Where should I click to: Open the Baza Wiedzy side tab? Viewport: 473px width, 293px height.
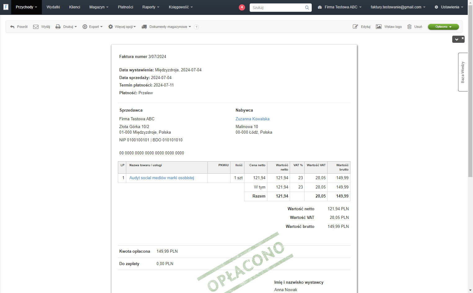[462, 72]
